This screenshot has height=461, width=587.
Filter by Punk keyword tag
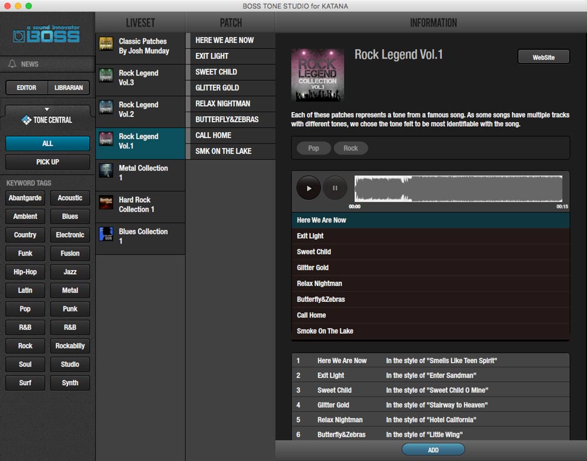coord(70,308)
